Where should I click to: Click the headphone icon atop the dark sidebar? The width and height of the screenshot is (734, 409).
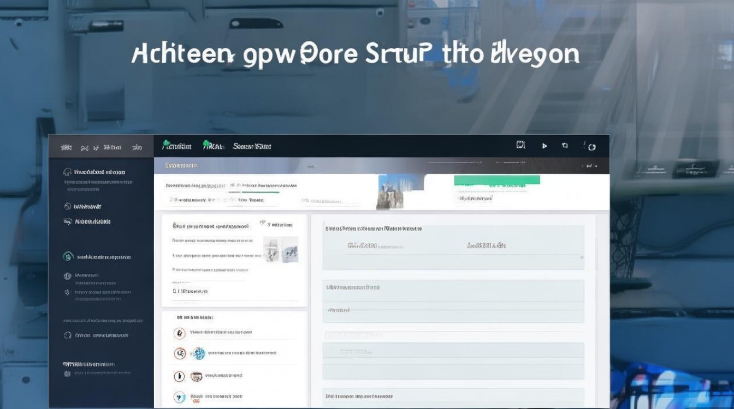point(67,172)
